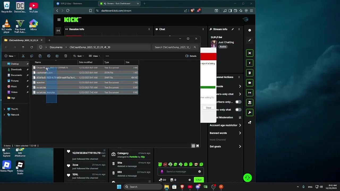Click the Copy icon in File Explorer toolbar
This screenshot has width=340, height=191.
(x=32, y=56)
